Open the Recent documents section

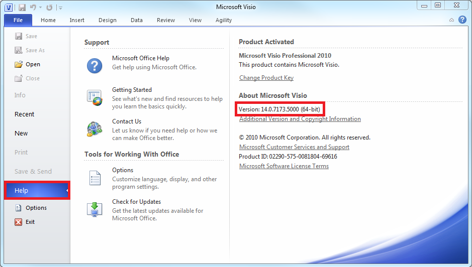[25, 114]
